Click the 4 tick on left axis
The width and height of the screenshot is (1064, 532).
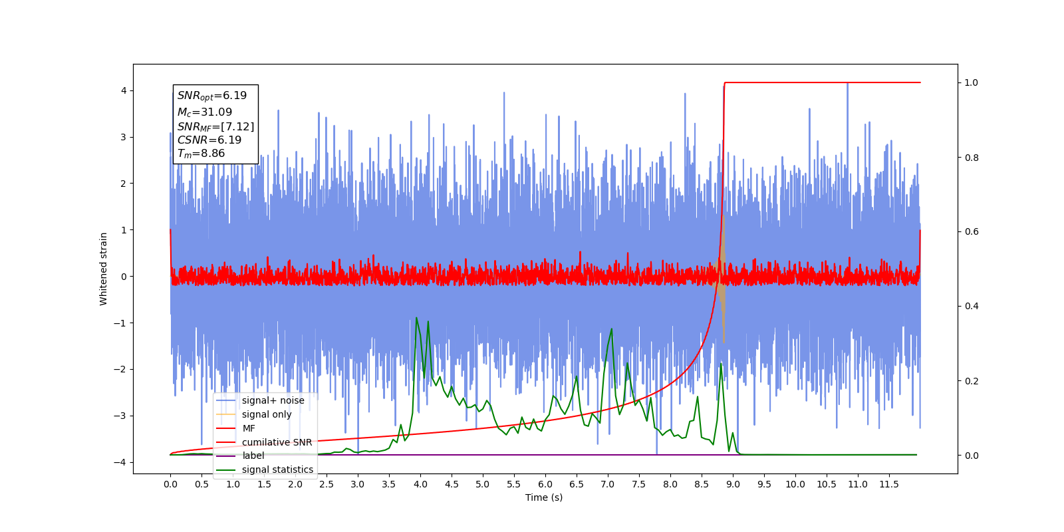pyautogui.click(x=123, y=91)
